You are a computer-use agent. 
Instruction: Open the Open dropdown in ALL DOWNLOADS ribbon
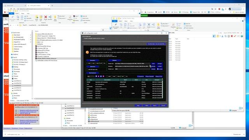76,16
